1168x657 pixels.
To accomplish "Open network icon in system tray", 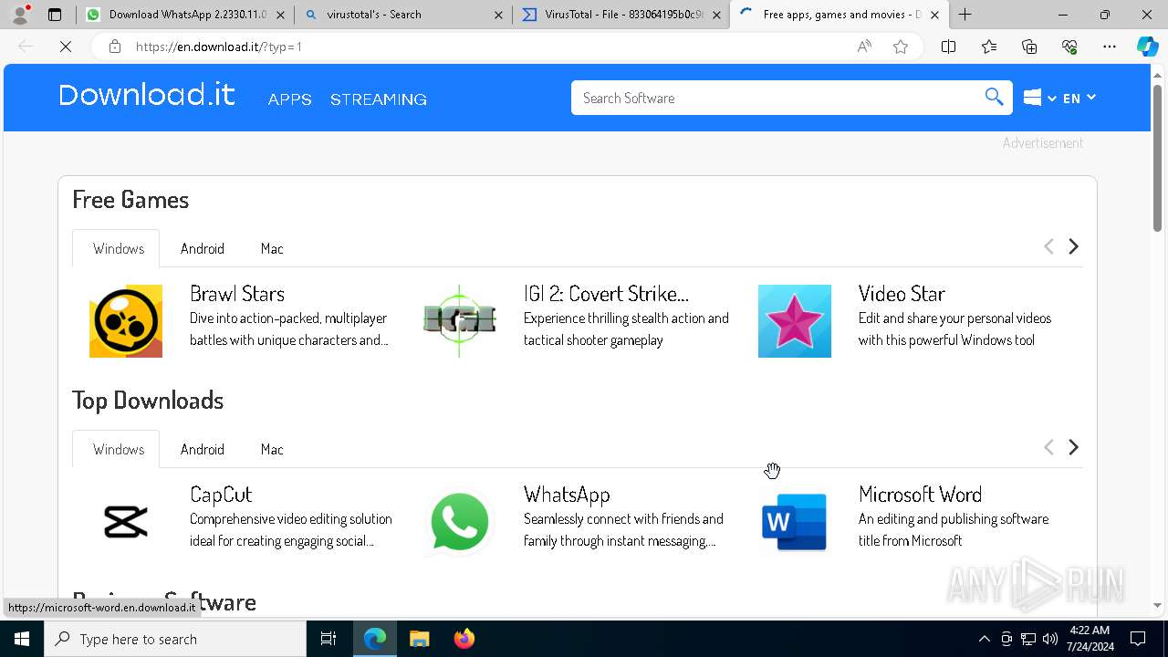I will click(1028, 639).
